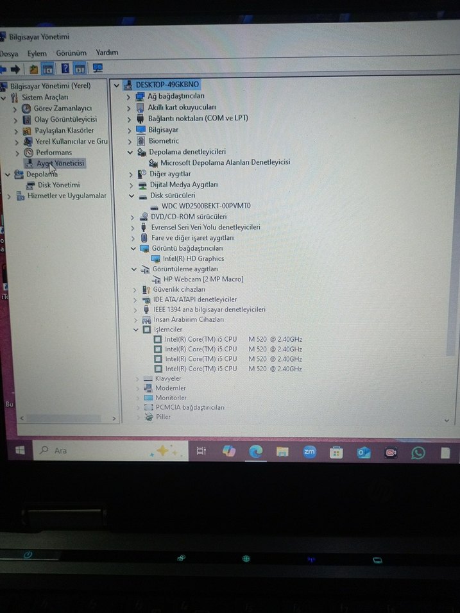Expand Akıllı kart okuyucuları category
The height and width of the screenshot is (613, 460).
[x=129, y=108]
